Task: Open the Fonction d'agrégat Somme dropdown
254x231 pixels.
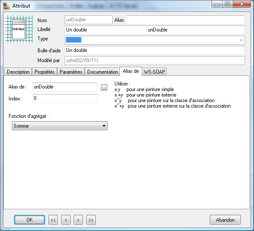Action: click(x=60, y=125)
